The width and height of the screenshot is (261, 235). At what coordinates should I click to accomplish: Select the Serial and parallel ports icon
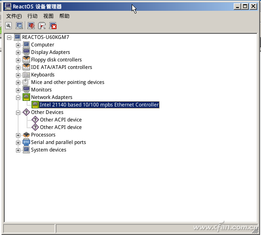(x=26, y=142)
